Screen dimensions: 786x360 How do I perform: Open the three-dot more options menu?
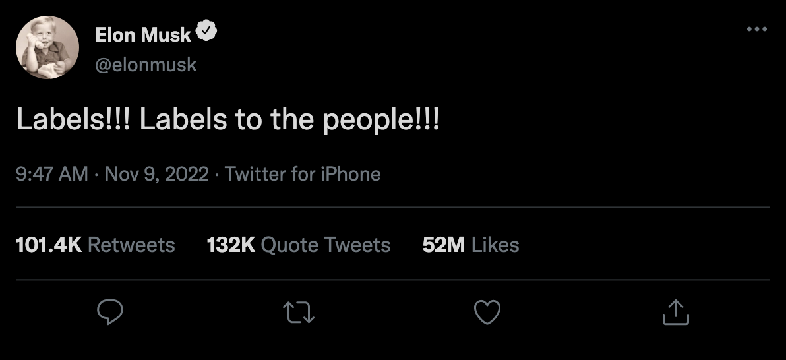point(756,30)
